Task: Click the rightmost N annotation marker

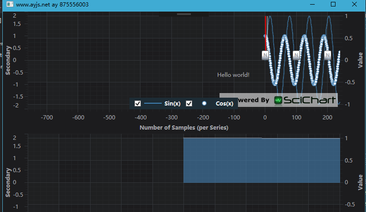Action: tap(328, 56)
